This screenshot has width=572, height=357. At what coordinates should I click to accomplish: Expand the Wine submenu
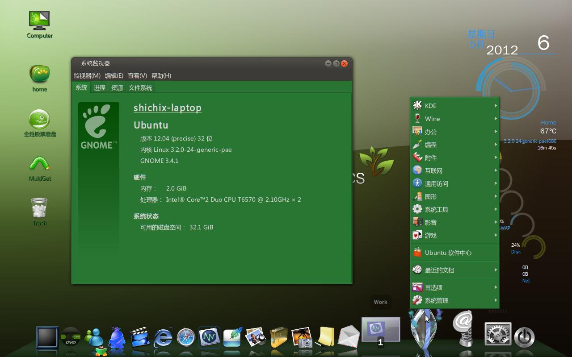point(454,119)
